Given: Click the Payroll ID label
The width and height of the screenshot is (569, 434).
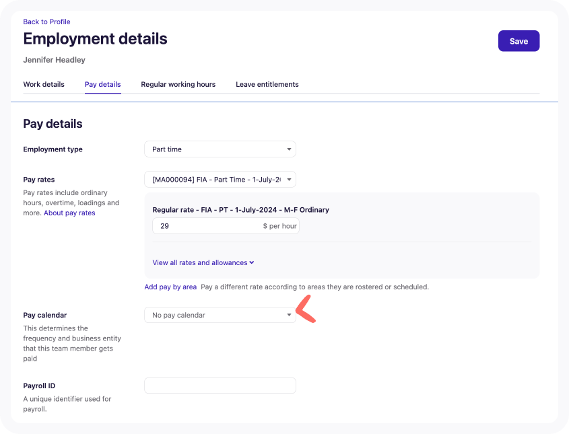Looking at the screenshot, I should [x=39, y=386].
